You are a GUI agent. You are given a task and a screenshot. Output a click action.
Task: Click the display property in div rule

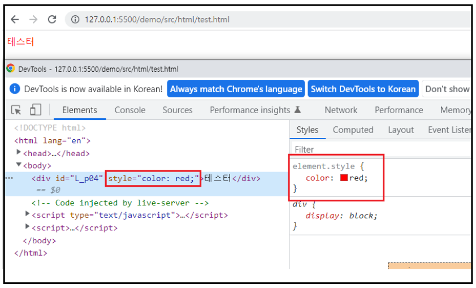pos(322,216)
